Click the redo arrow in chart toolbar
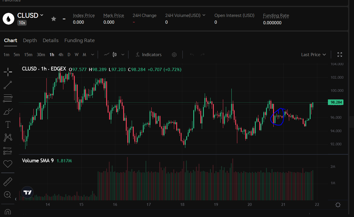The height and width of the screenshot is (217, 354). [x=202, y=55]
